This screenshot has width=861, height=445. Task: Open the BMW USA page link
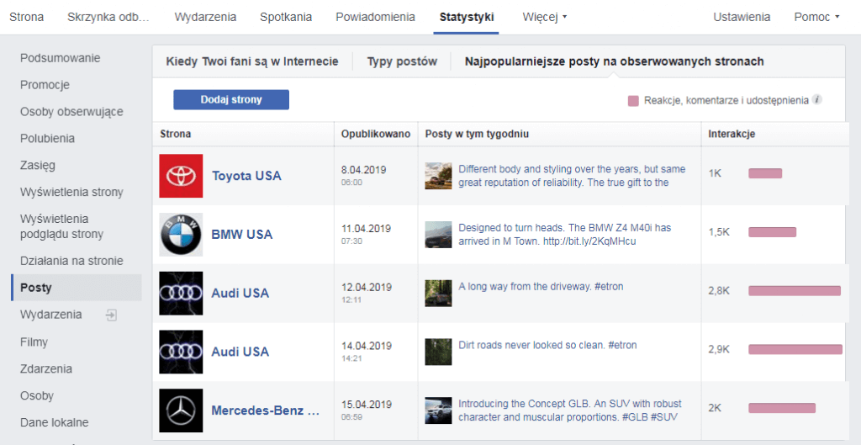(x=242, y=235)
